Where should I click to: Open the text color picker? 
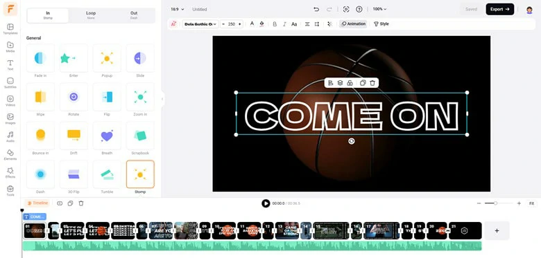(x=252, y=24)
